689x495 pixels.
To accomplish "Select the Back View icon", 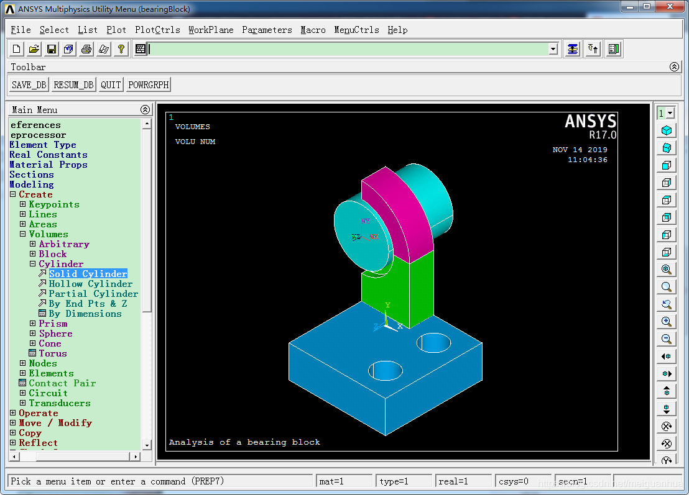I will (x=667, y=217).
